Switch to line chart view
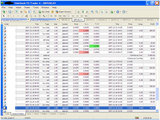This screenshot has width=160, height=120. coord(87,12)
